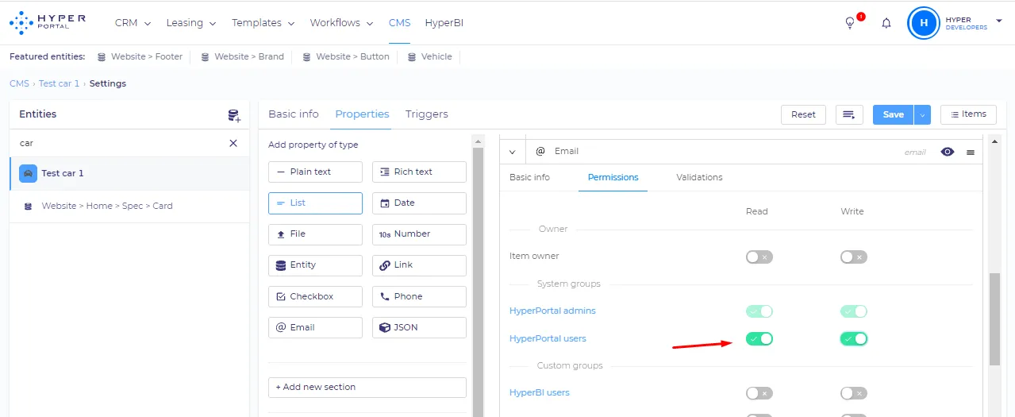Viewport: 1015px width, 417px height.
Task: Add a Checkbox property
Action: pyautogui.click(x=315, y=297)
